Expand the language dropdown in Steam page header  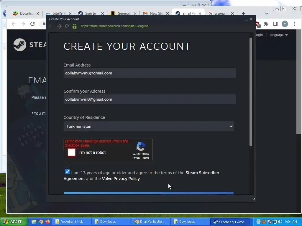278,35
